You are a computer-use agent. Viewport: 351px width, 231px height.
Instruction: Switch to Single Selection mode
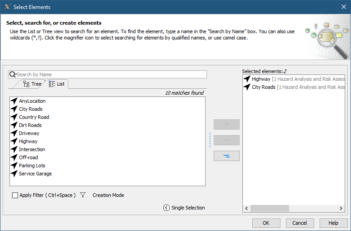[188, 208]
